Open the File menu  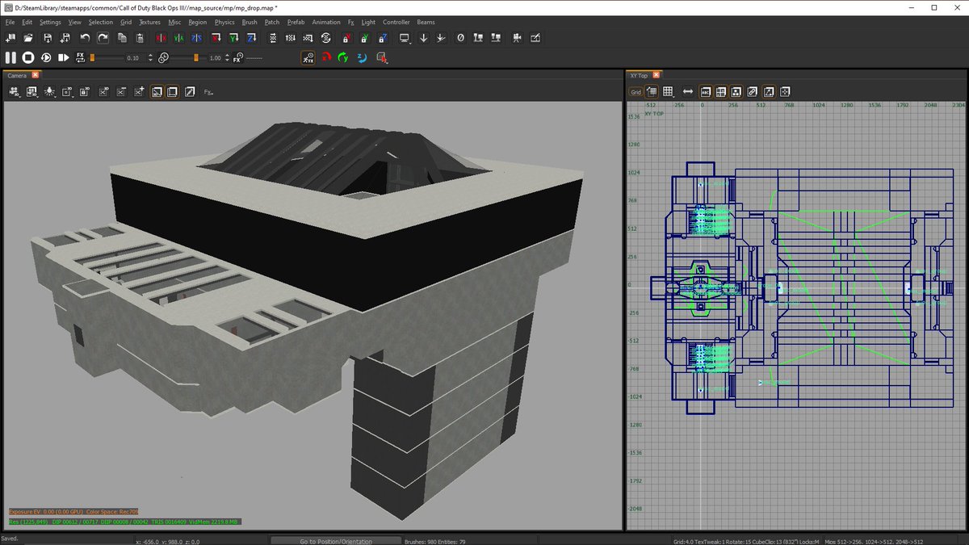coord(10,22)
